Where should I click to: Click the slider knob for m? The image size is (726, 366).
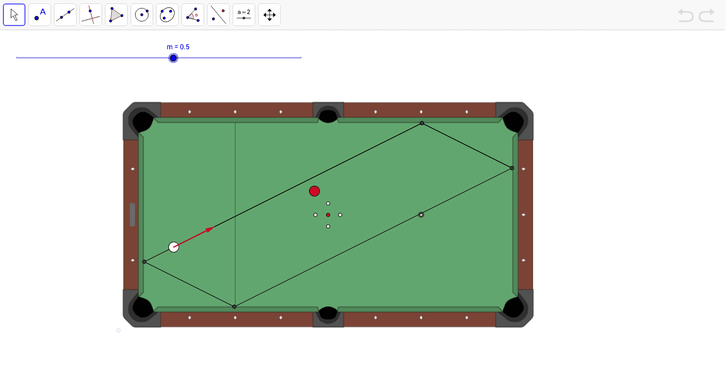coord(174,57)
